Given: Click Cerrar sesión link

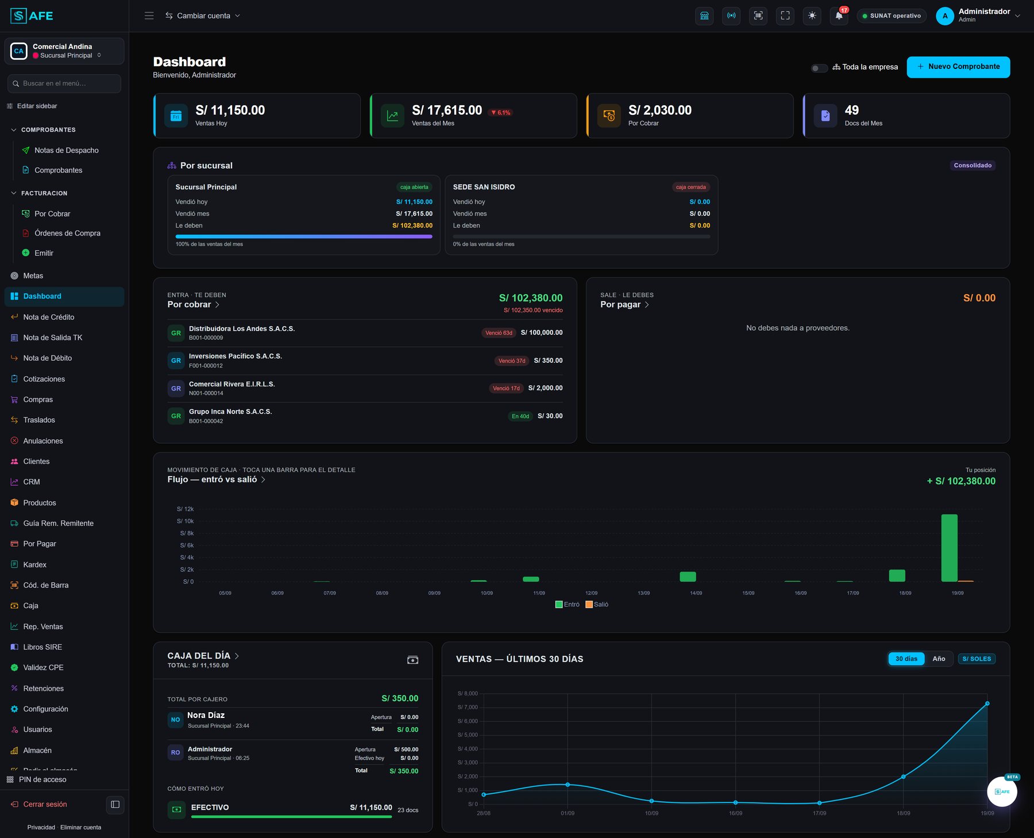Looking at the screenshot, I should click(45, 804).
